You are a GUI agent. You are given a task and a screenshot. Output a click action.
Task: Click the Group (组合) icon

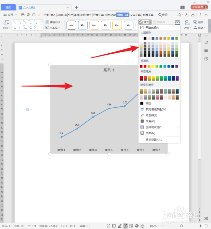pos(195,22)
